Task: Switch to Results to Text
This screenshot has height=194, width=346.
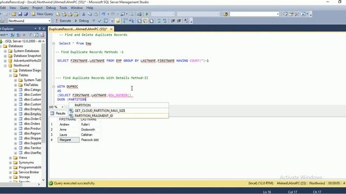Action: click(139, 21)
